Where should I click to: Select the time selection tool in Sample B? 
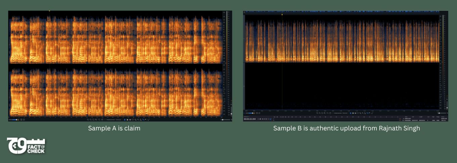point(351,113)
